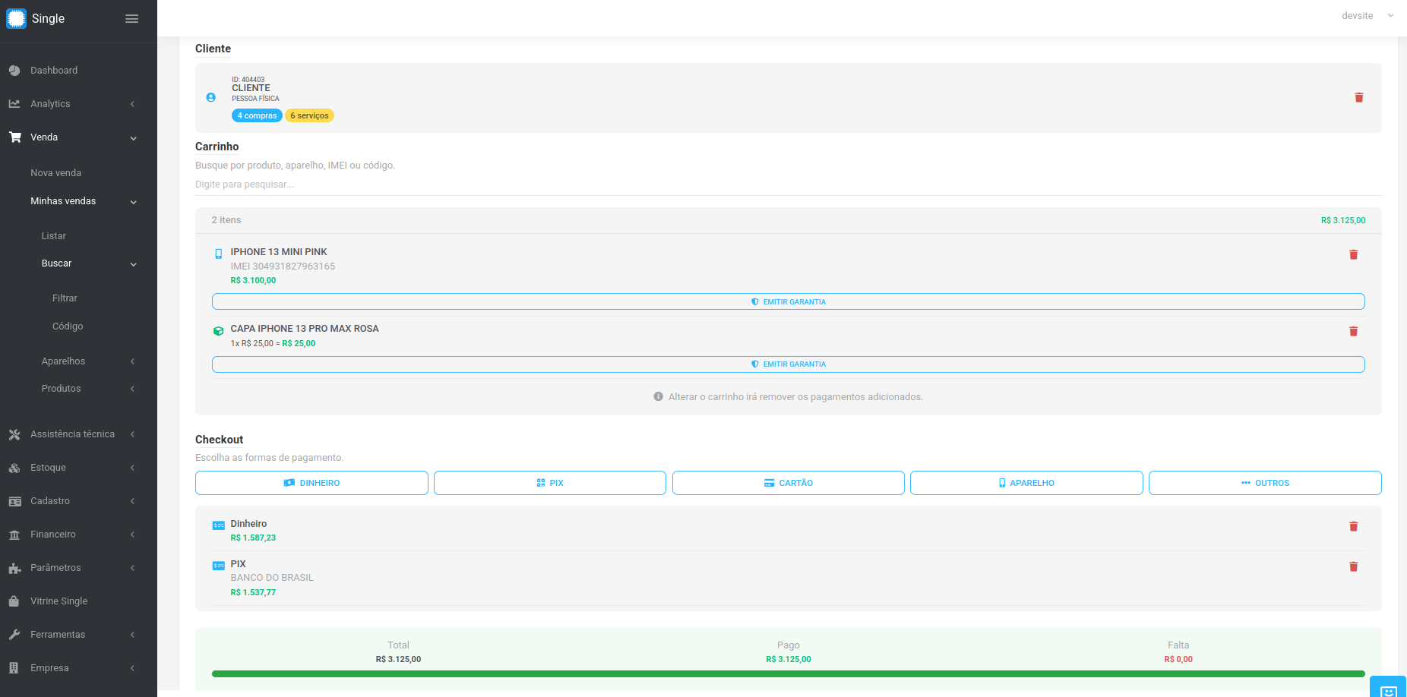Open the devsite user dropdown

click(1367, 16)
